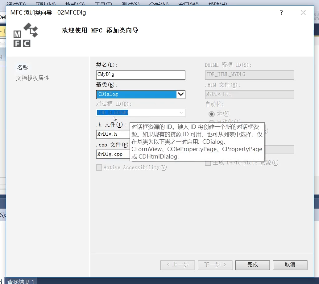Open the 帮助(H) menu in Visual Studio window
Viewport: 319px width, 284px height.
pos(218,4)
